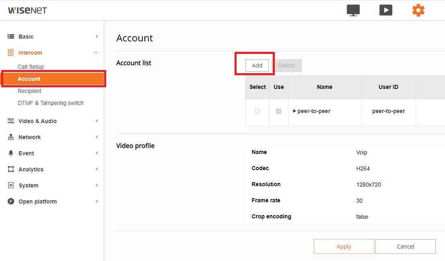Click the orange settings gear icon
The width and height of the screenshot is (445, 261).
[x=418, y=10]
